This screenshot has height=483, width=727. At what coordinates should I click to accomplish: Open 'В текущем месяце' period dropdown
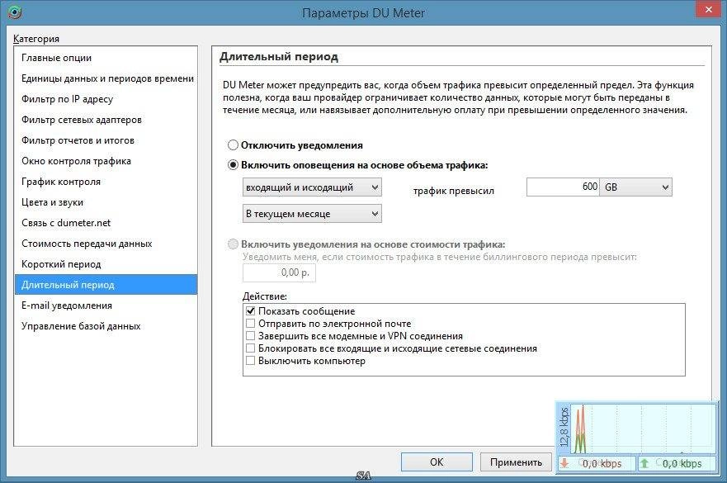pos(312,214)
